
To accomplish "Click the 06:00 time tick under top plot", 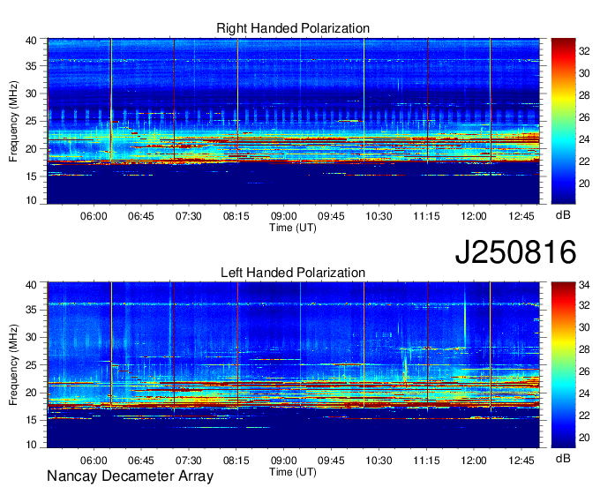I will coord(94,216).
